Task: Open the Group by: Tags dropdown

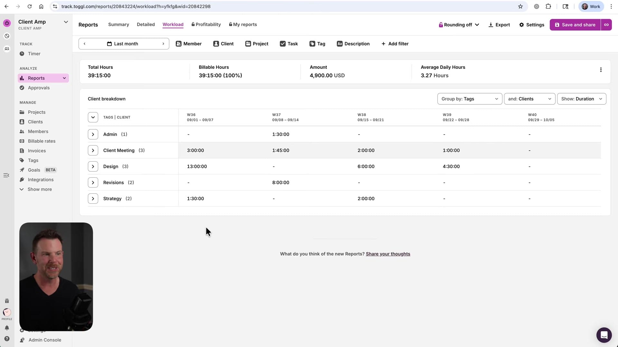Action: tap(470, 99)
